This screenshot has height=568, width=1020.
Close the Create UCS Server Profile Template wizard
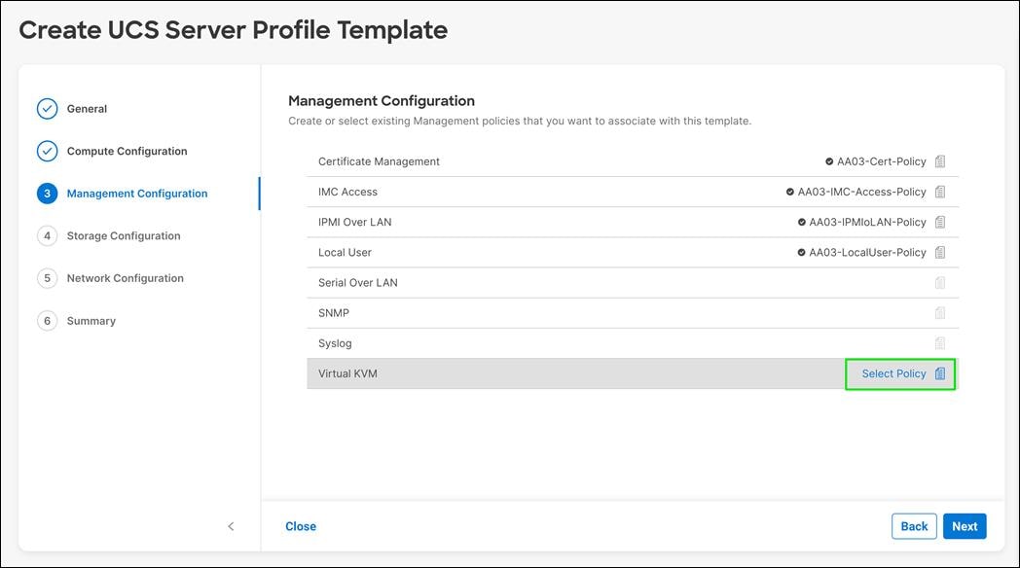(300, 525)
